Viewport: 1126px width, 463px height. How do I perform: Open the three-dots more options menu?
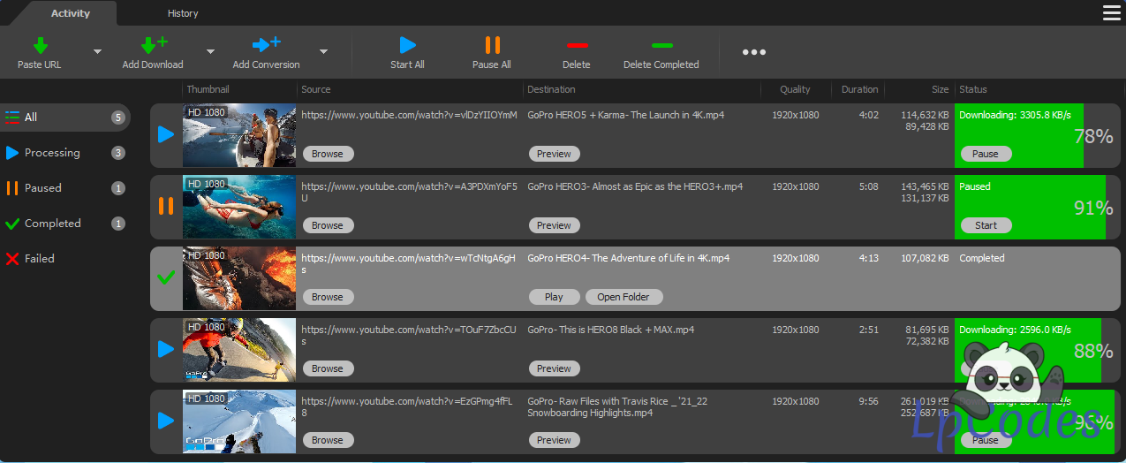[753, 52]
